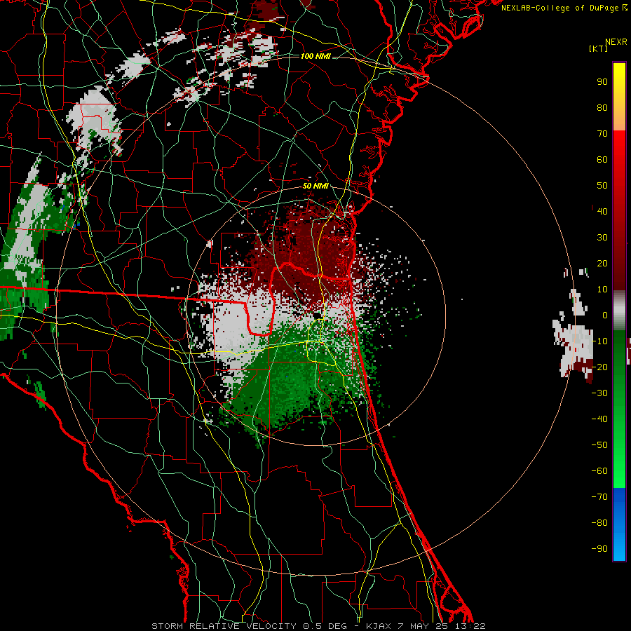Image resolution: width=631 pixels, height=631 pixels.
Task: Select the 50 NMI range ring label
Action: coord(315,186)
